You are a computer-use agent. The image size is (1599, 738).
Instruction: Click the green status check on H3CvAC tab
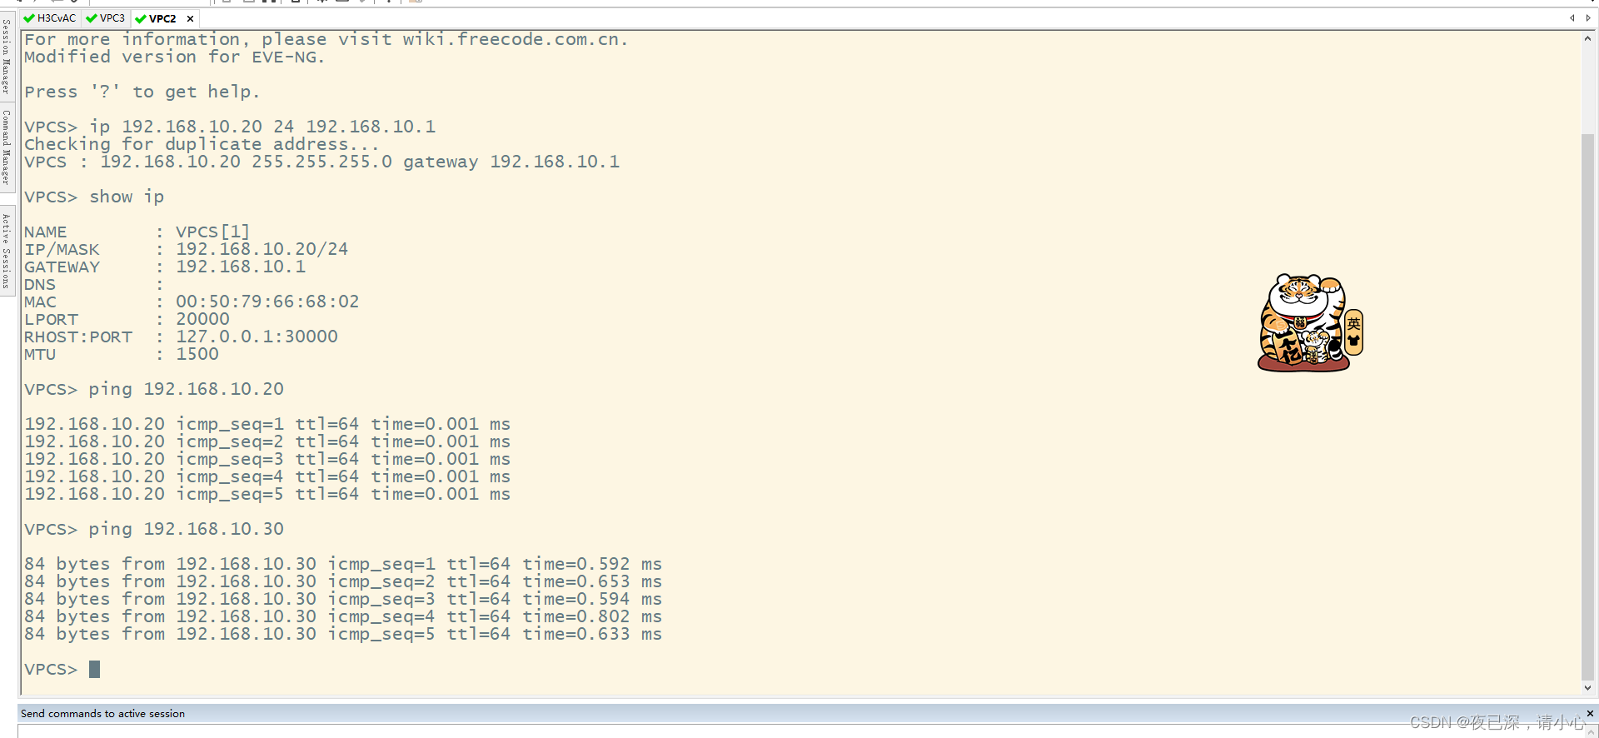(30, 18)
